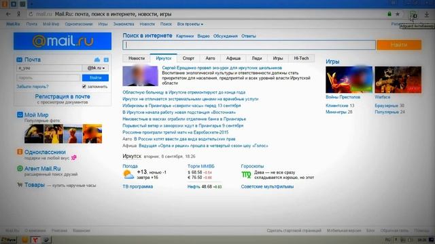Viewport: 435px width, 244px height.
Task: Click the red Yandex browser taskbar icon
Action: point(35,239)
